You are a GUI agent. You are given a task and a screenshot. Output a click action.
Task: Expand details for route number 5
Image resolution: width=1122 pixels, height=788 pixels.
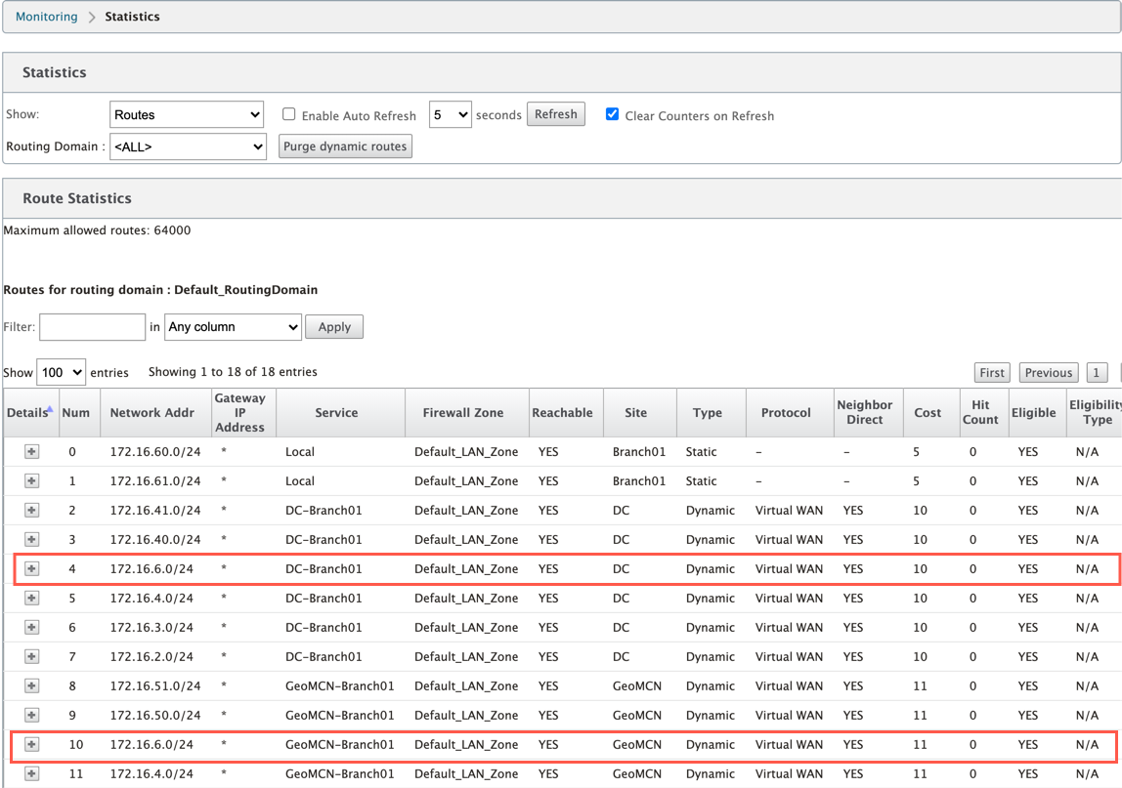click(31, 598)
